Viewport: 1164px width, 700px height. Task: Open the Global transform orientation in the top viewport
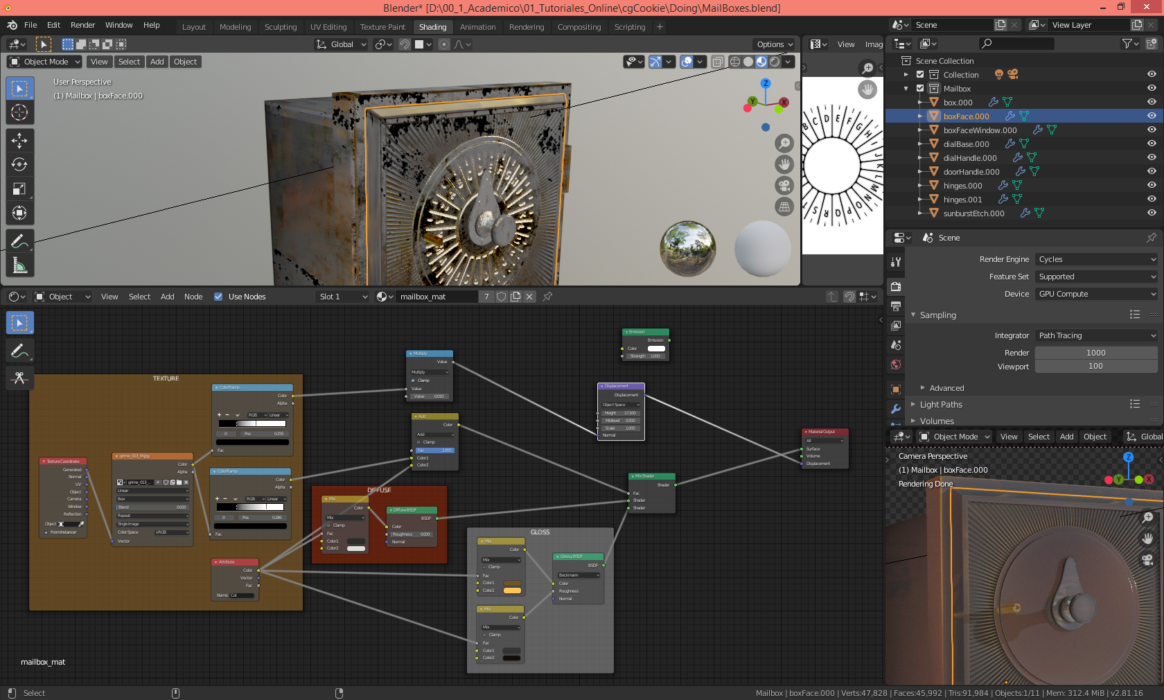coord(342,44)
